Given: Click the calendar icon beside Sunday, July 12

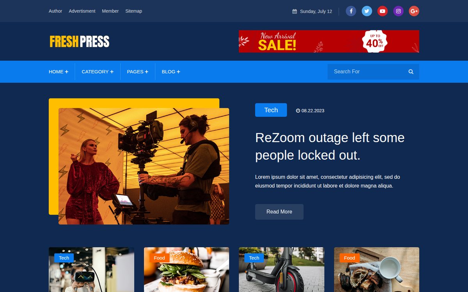Looking at the screenshot, I should 294,11.
